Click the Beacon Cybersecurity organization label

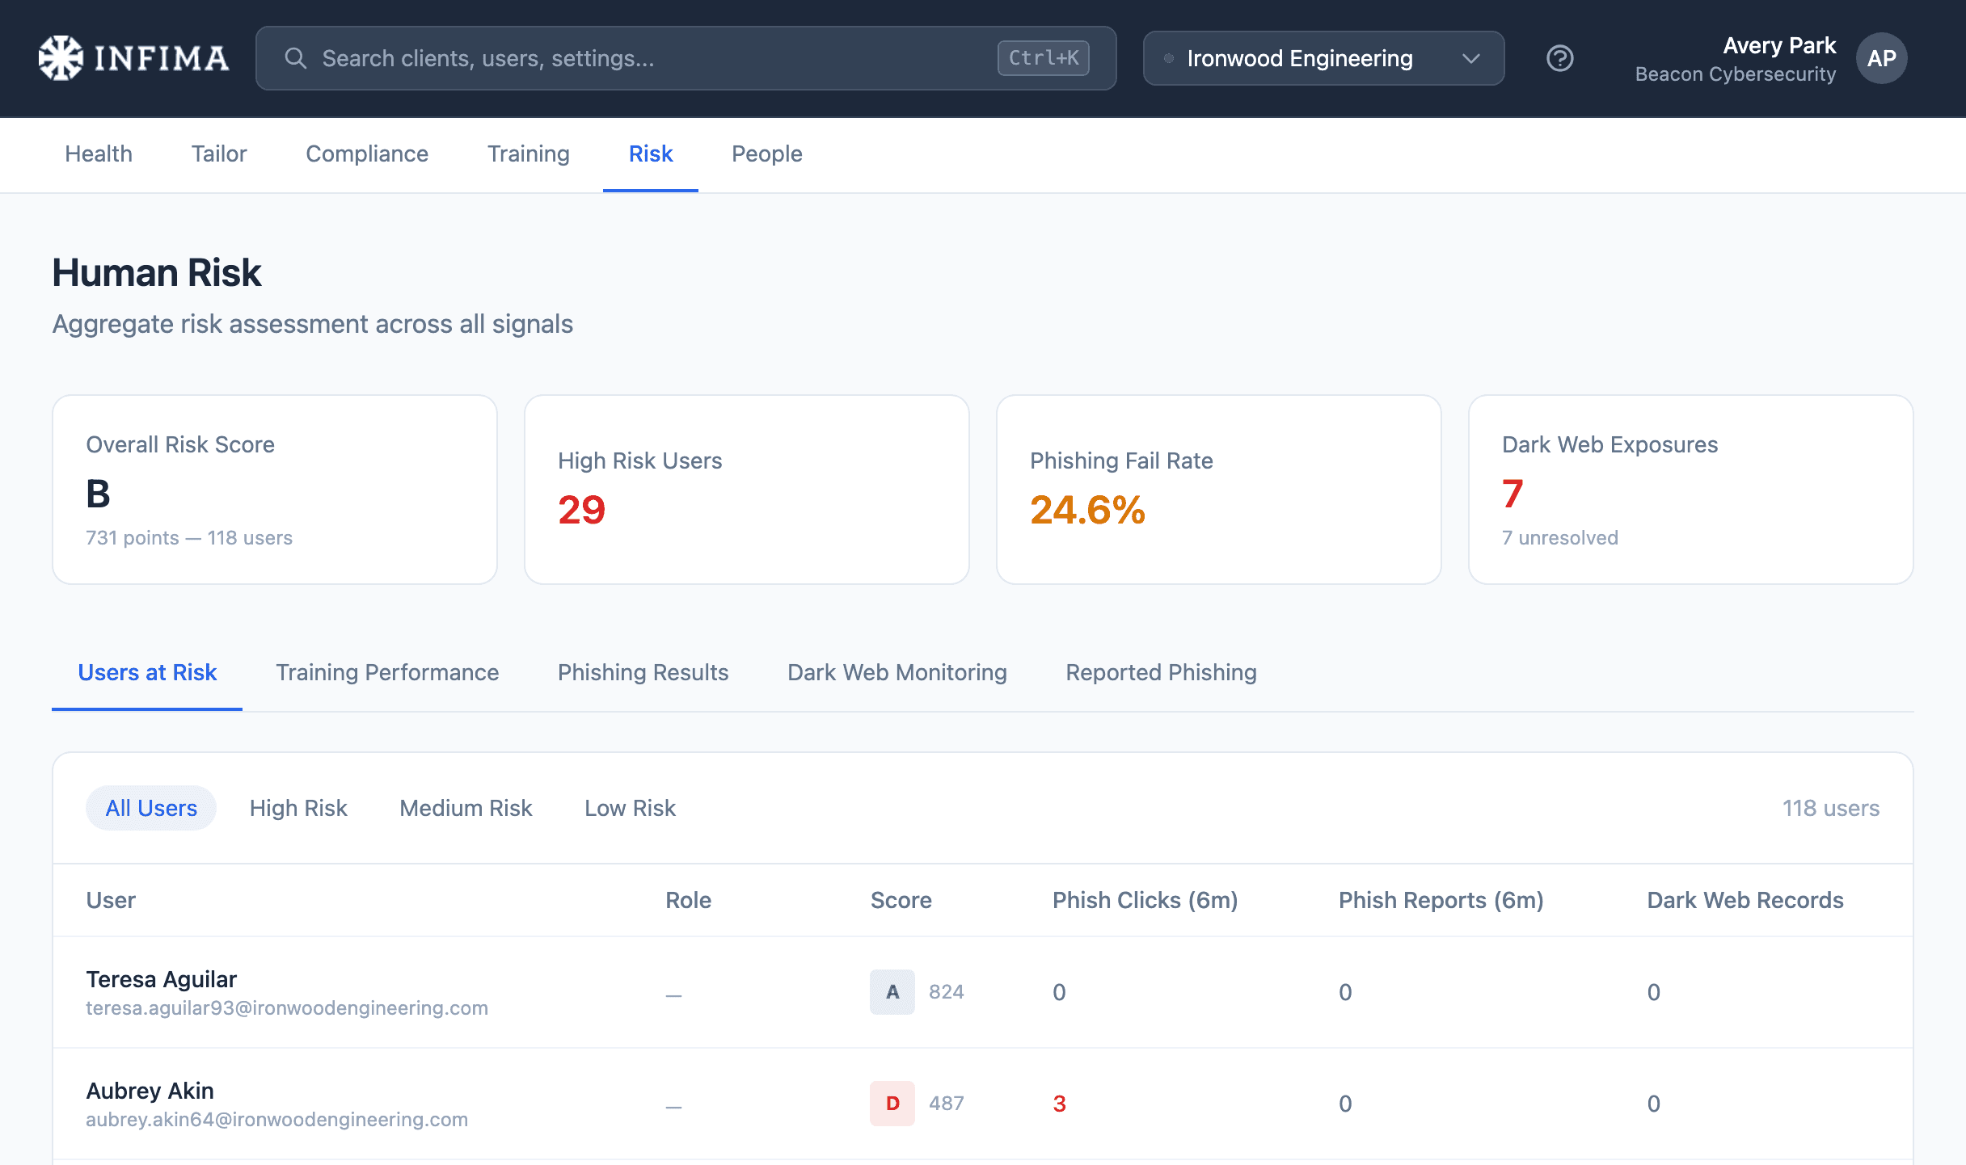[1736, 74]
